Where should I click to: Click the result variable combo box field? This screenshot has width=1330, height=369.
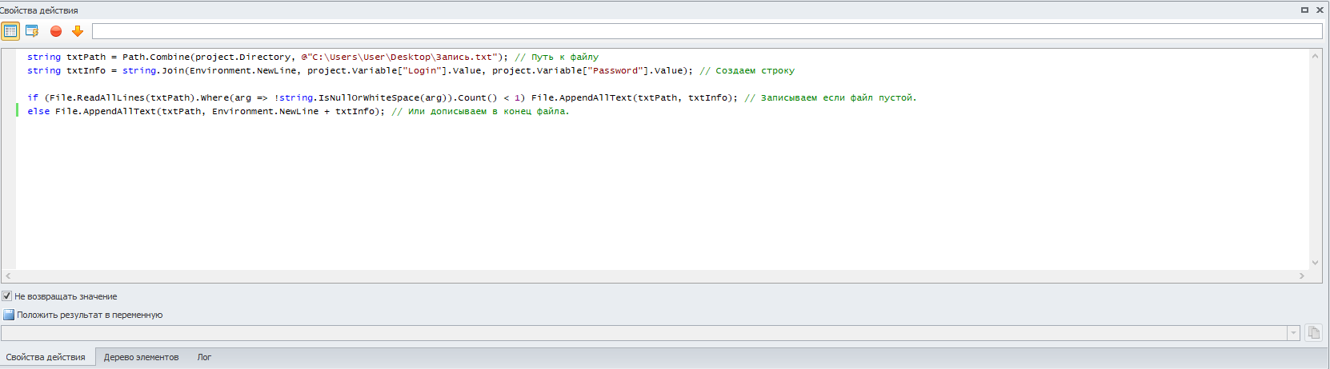point(644,333)
